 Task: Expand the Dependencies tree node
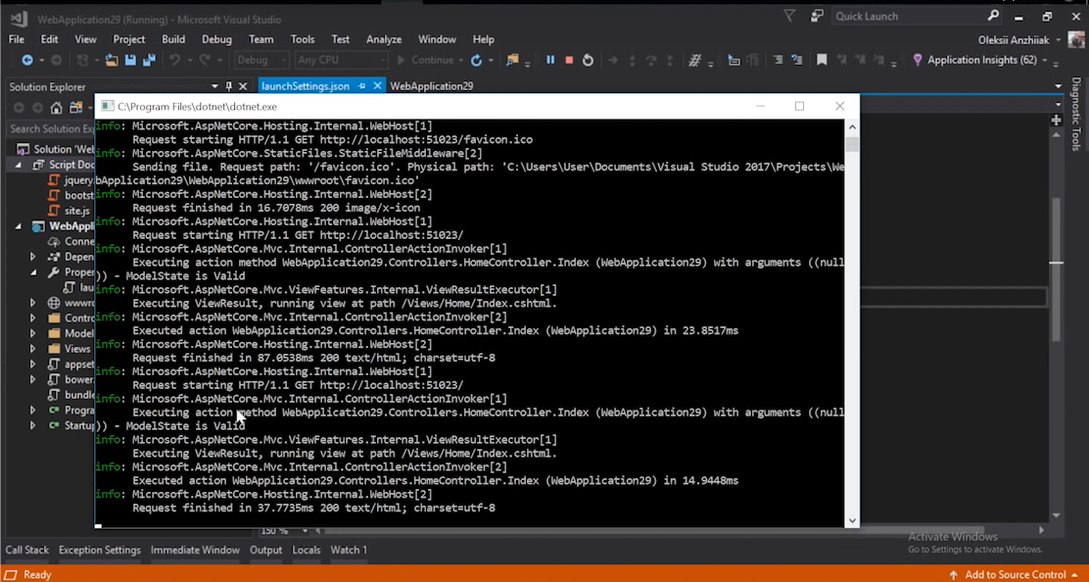[32, 257]
